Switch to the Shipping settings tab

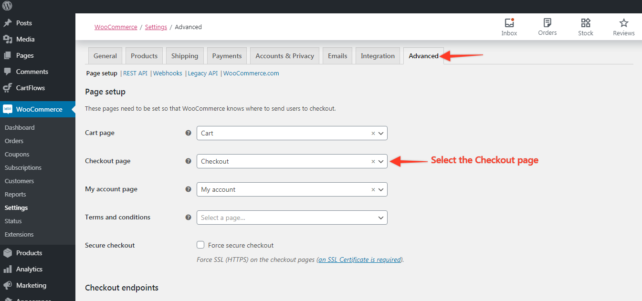(x=185, y=56)
